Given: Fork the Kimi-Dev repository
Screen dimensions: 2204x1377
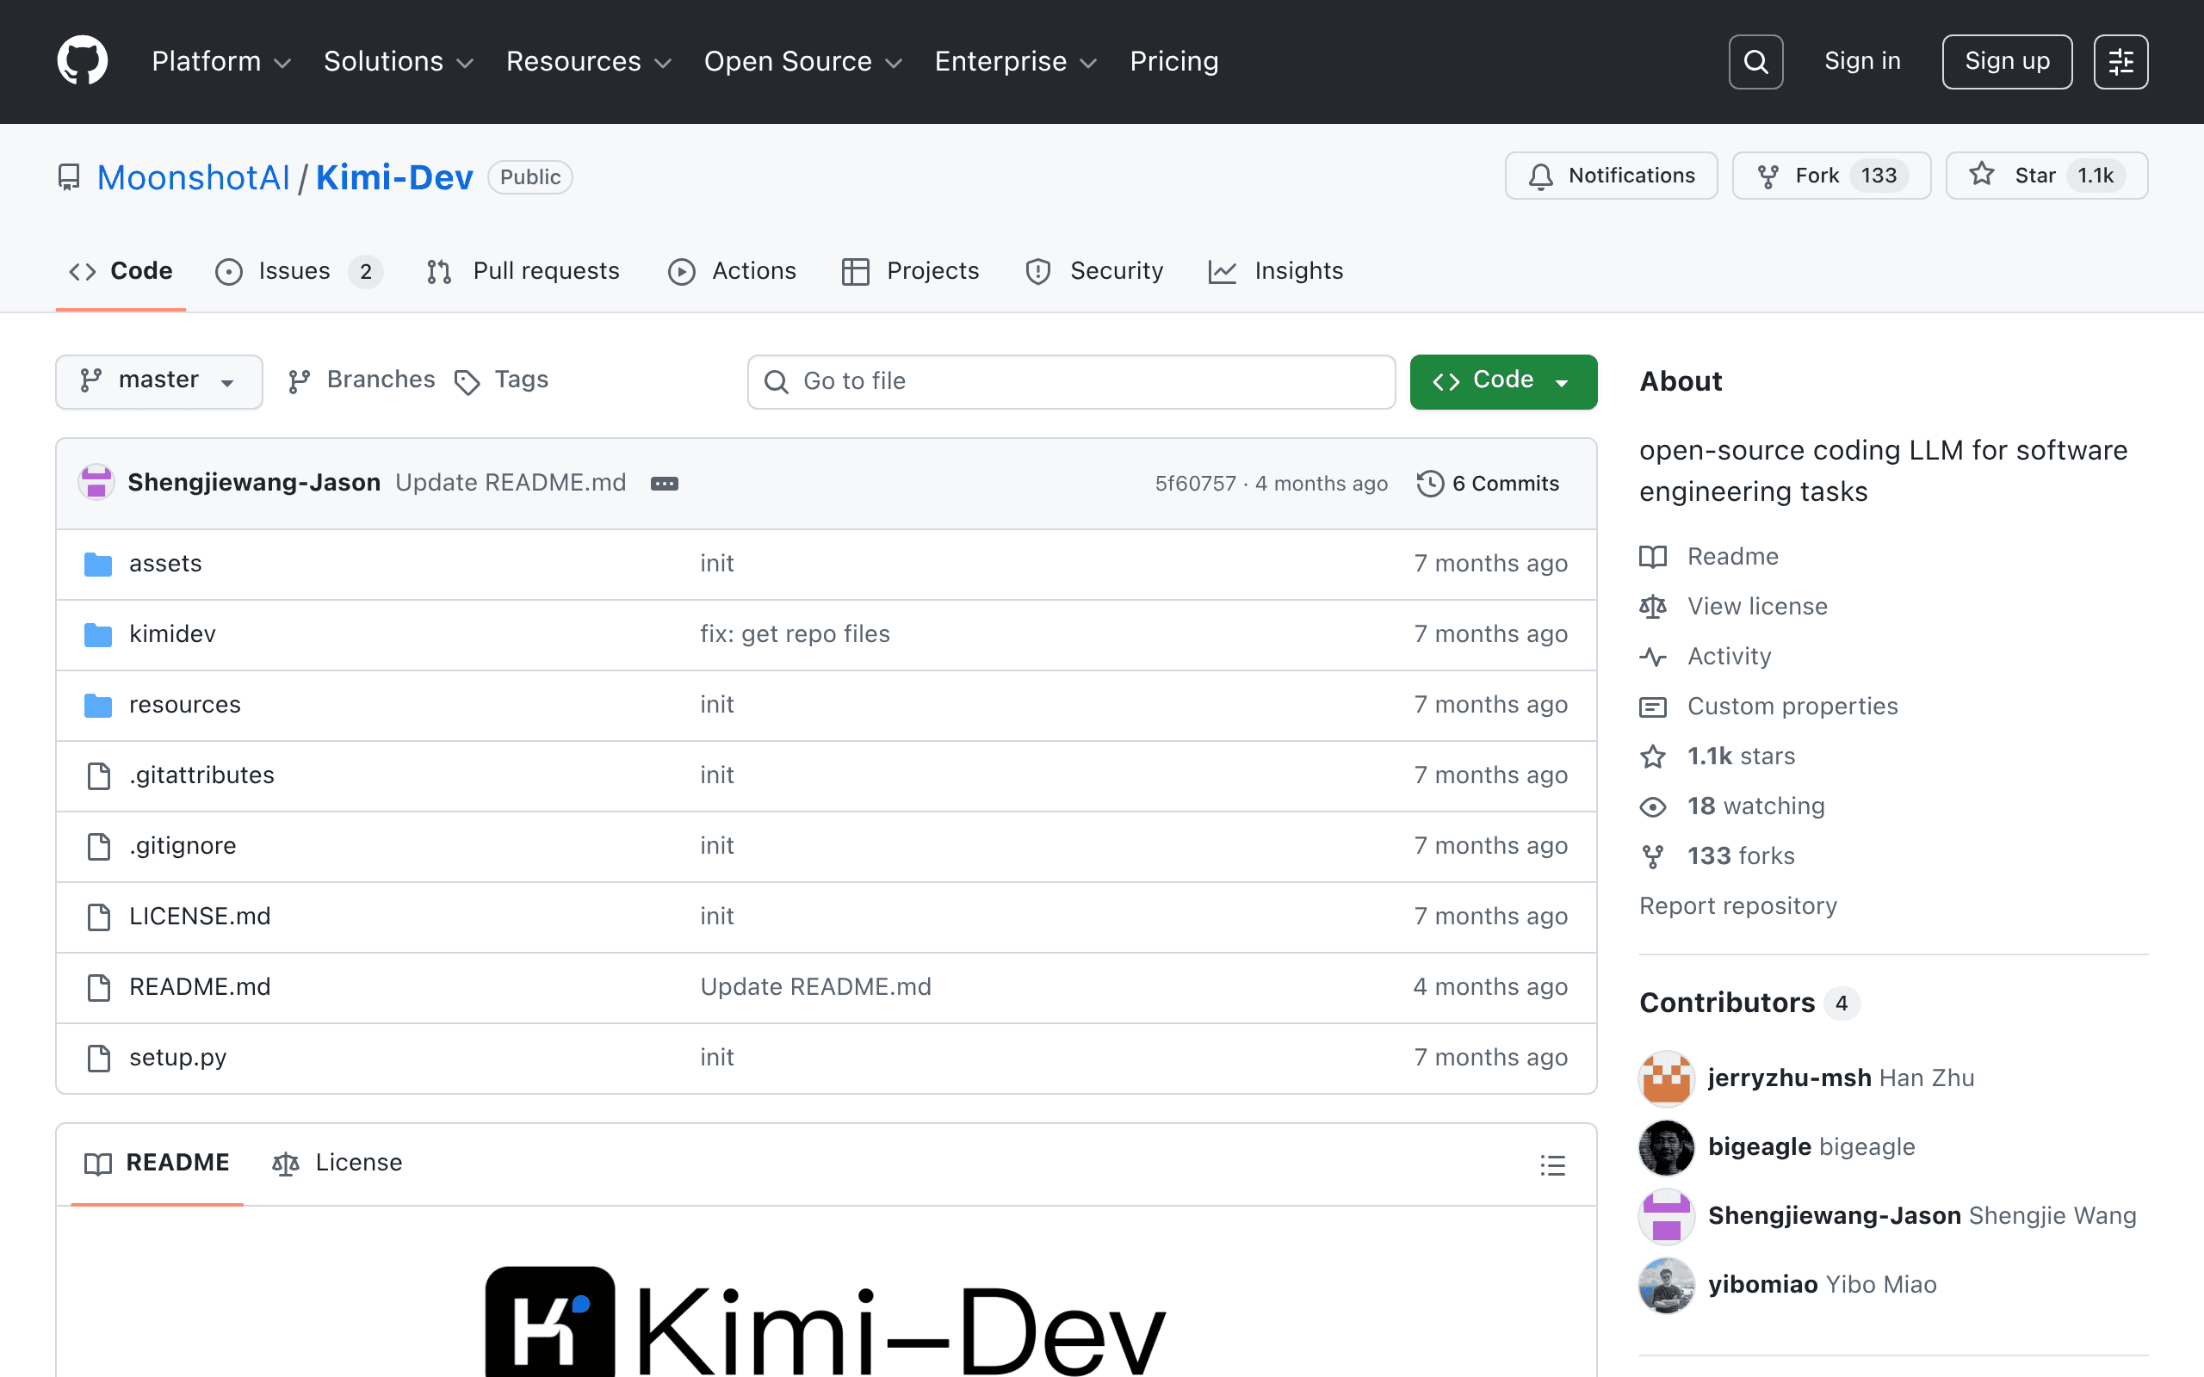Looking at the screenshot, I should pyautogui.click(x=1830, y=176).
